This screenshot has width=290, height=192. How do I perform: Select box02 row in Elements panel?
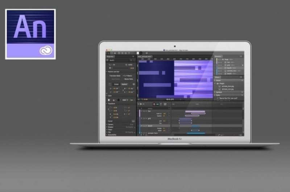(230, 74)
